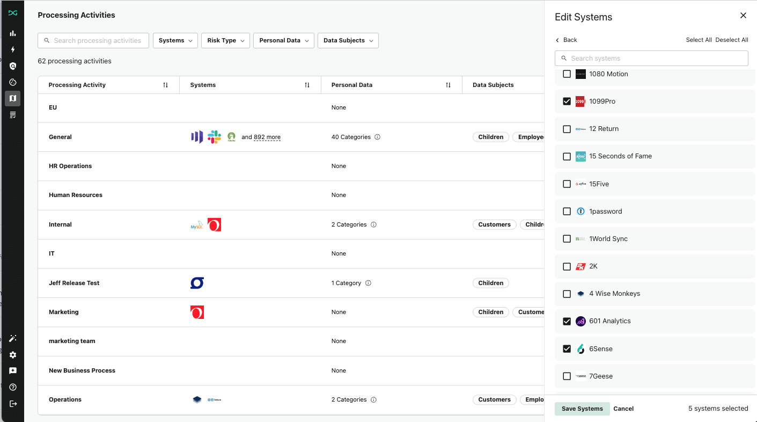Uncheck the 601 Analytics checkbox
This screenshot has height=422, width=757.
[x=567, y=321]
